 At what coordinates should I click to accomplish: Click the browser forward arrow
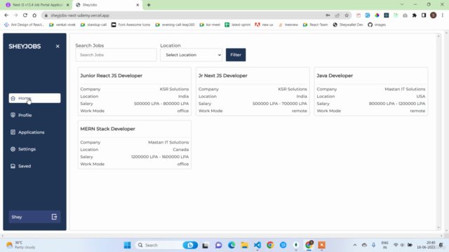pyautogui.click(x=15, y=15)
